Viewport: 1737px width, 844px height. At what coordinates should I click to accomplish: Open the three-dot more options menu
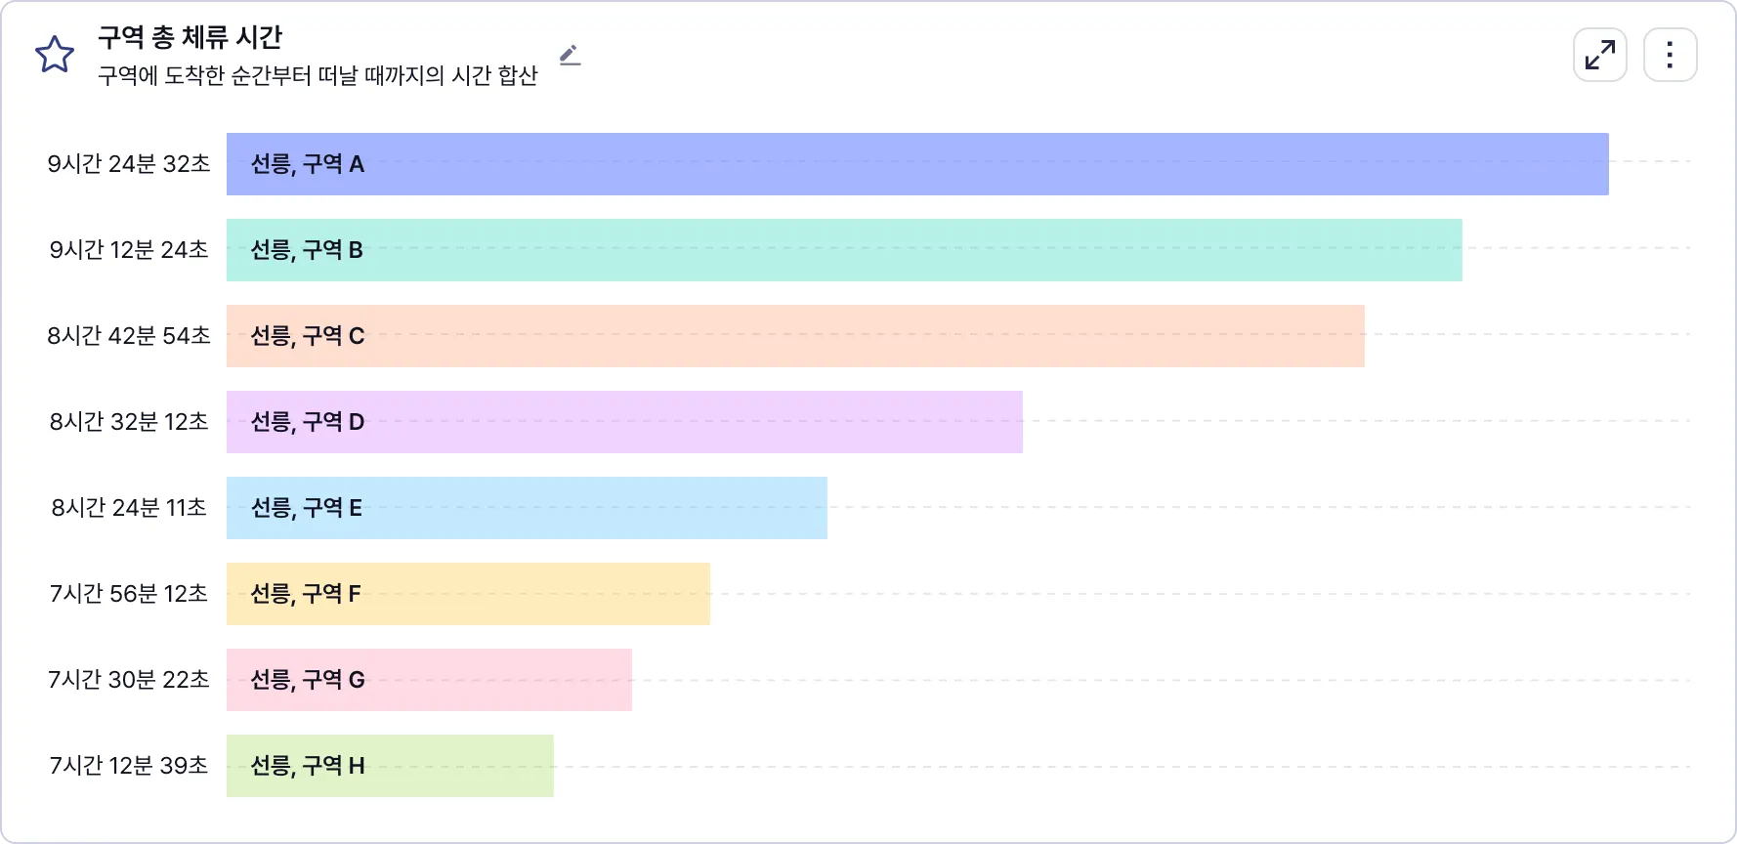click(x=1670, y=55)
